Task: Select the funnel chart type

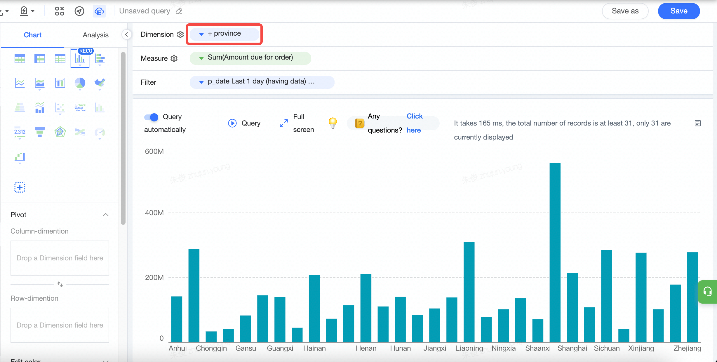Action: [40, 132]
